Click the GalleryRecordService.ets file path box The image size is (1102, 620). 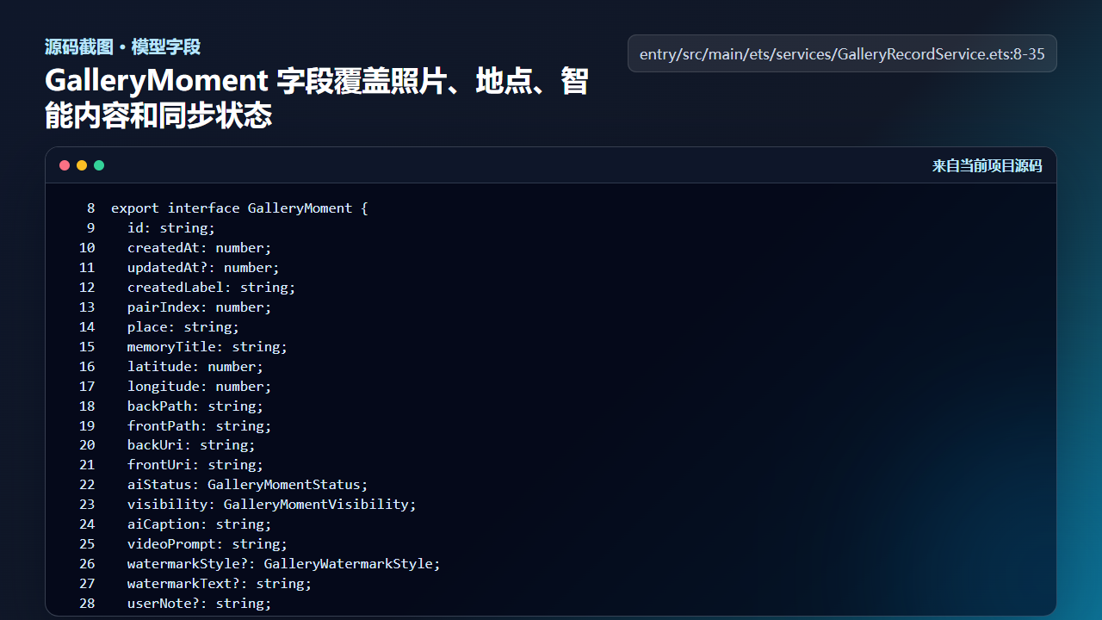tap(842, 53)
